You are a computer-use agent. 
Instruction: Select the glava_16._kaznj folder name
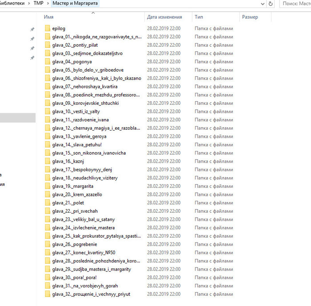(x=65, y=161)
